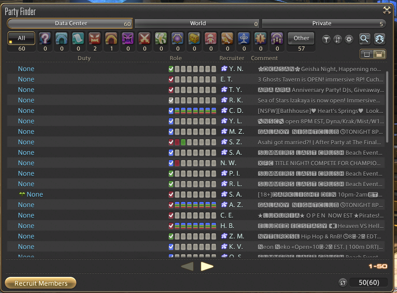Pick the purple rainbow group category icon
397x293 pixels.
[x=277, y=39]
